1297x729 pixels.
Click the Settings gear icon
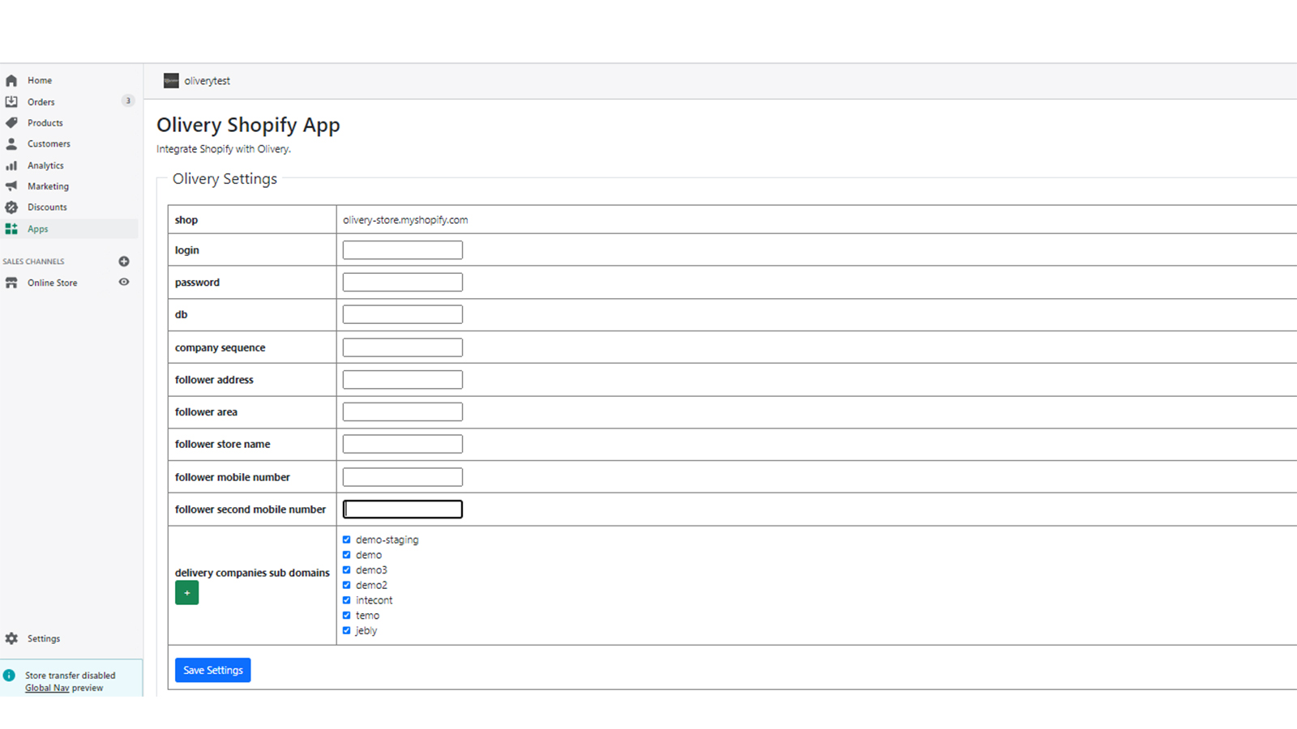(11, 638)
